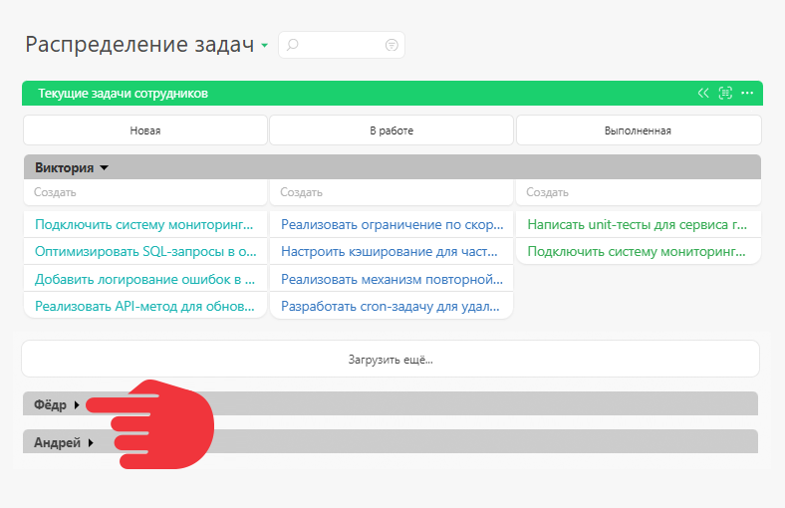Expand the Андрей group
Screen dimensions: 785x508
pos(91,443)
